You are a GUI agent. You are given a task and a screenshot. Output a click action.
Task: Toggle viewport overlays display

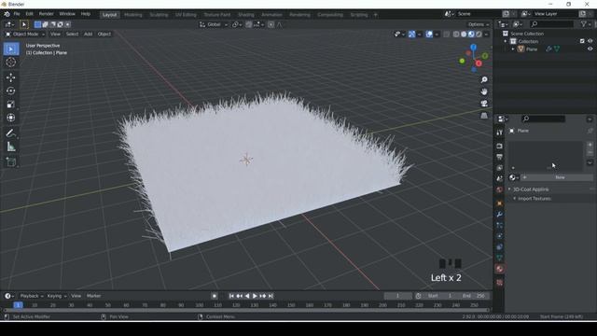(x=429, y=35)
